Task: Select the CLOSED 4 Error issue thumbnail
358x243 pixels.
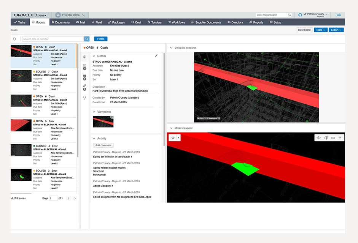Action: pyautogui.click(x=21, y=150)
